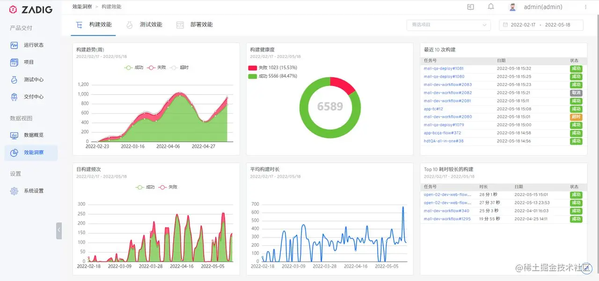Toggle 成功 legend in 构建趋势 chart
Image resolution: width=599 pixels, height=281 pixels.
(133, 67)
